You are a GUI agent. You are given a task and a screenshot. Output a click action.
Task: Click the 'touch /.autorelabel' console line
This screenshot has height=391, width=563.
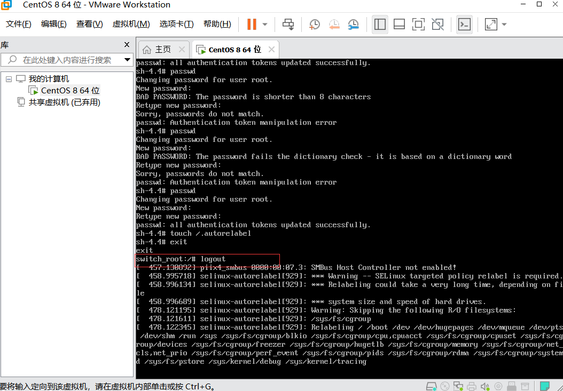pyautogui.click(x=193, y=234)
